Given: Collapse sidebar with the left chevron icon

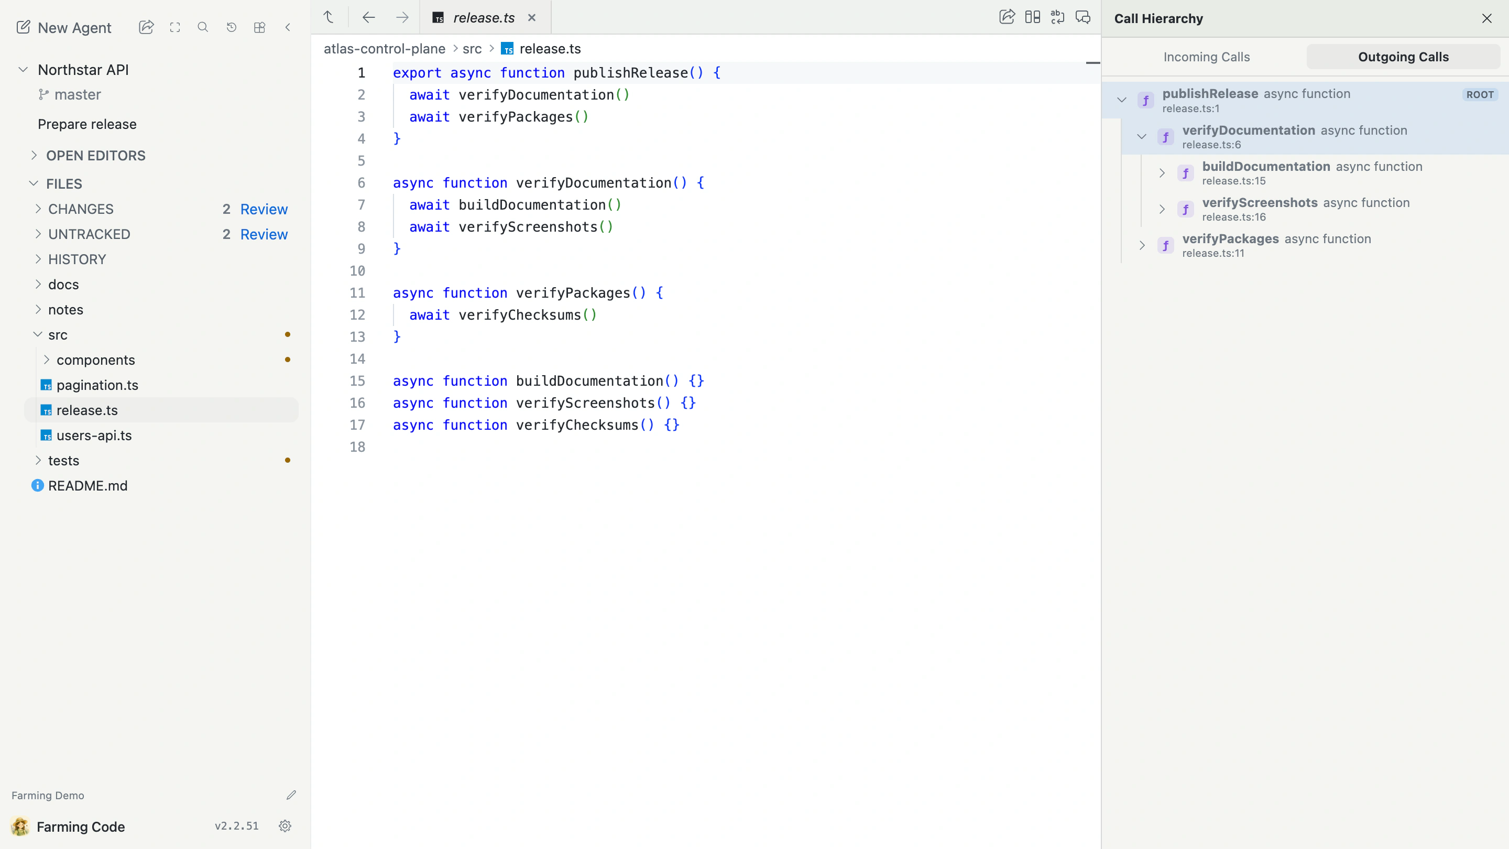Looking at the screenshot, I should 288,27.
